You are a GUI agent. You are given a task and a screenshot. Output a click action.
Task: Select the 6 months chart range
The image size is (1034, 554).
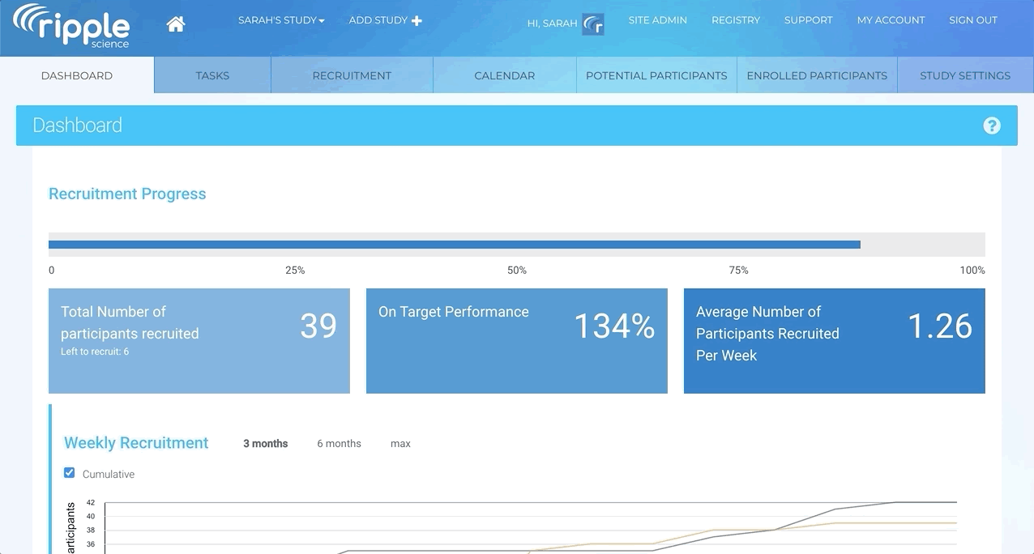(339, 444)
